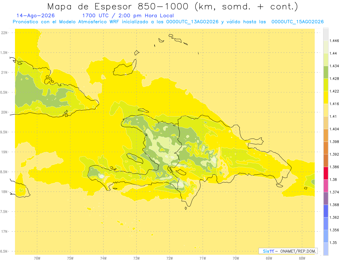Click the legend value '1.422'
339x262 pixels.
pyautogui.click(x=334, y=91)
